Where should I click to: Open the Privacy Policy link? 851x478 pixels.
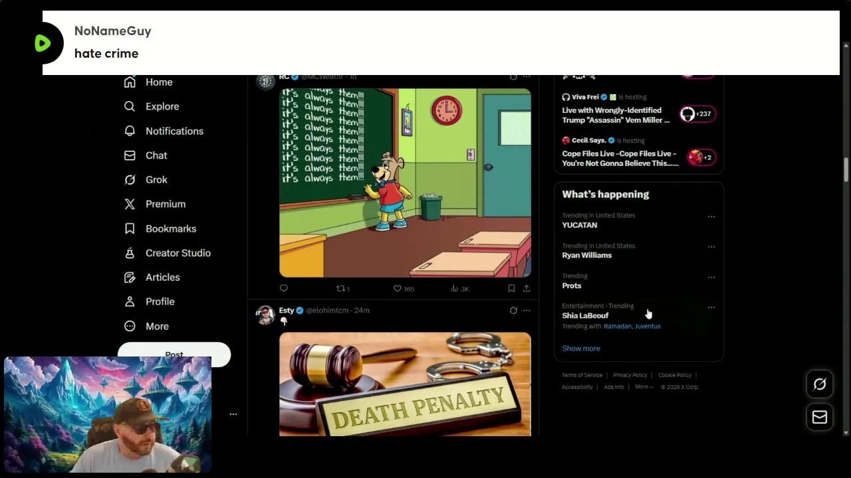[x=630, y=375]
